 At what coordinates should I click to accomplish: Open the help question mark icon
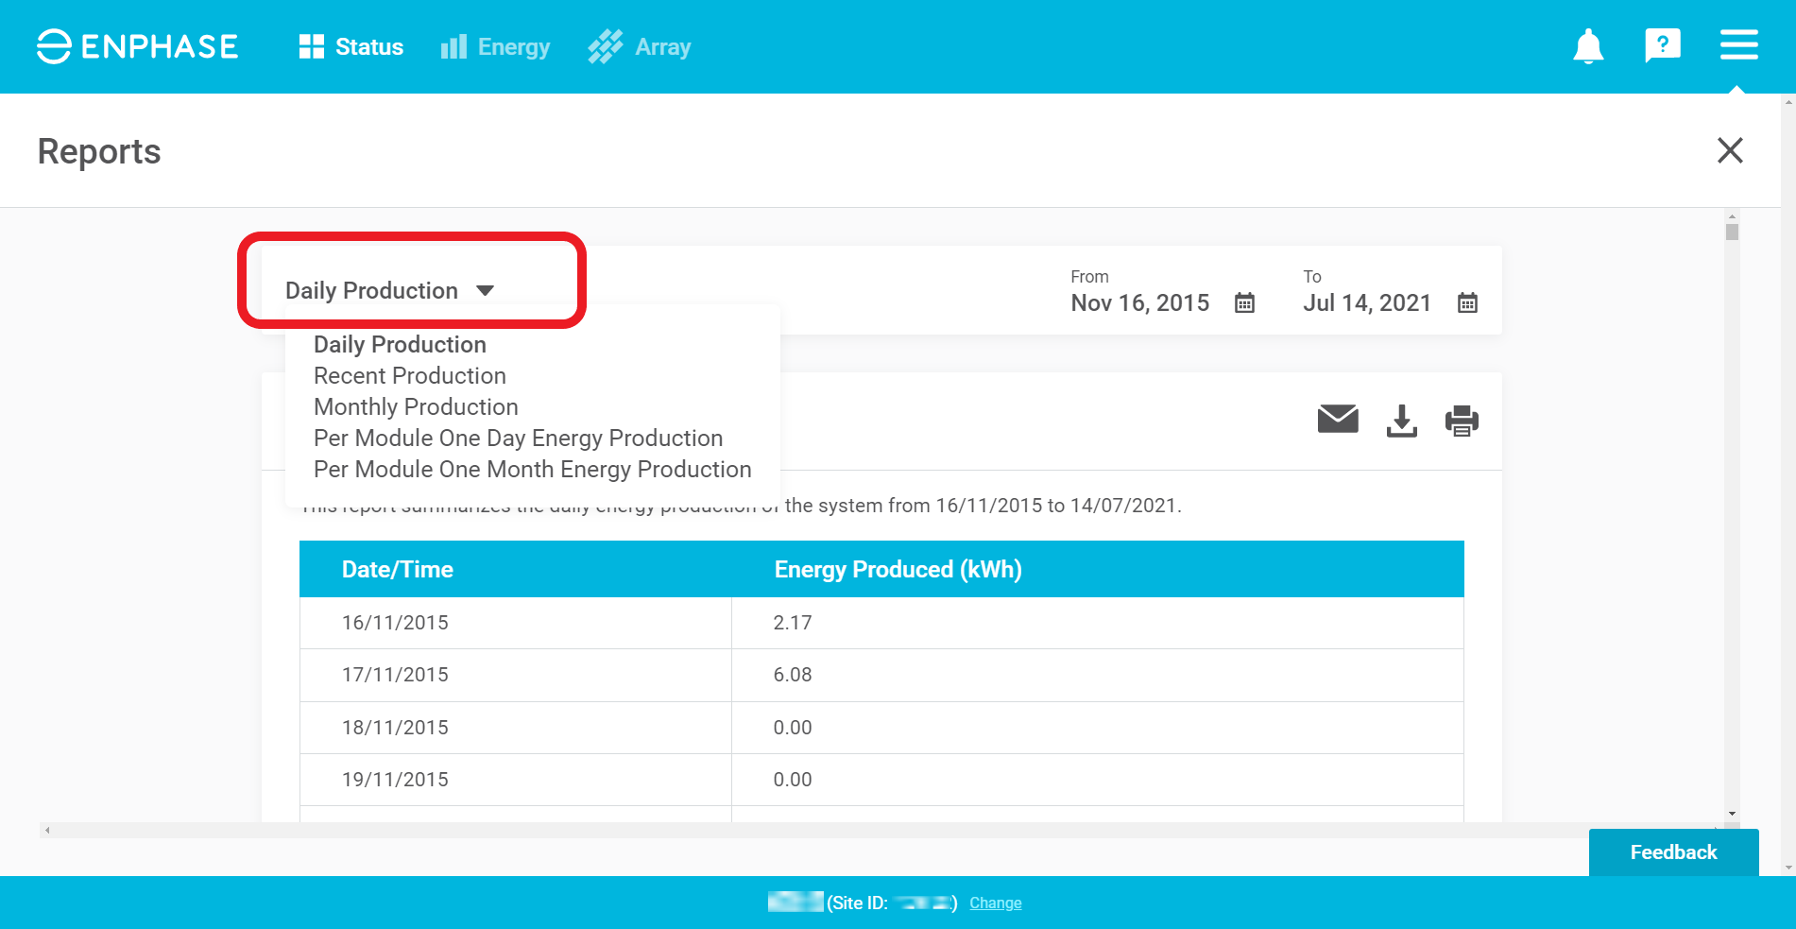1662,45
